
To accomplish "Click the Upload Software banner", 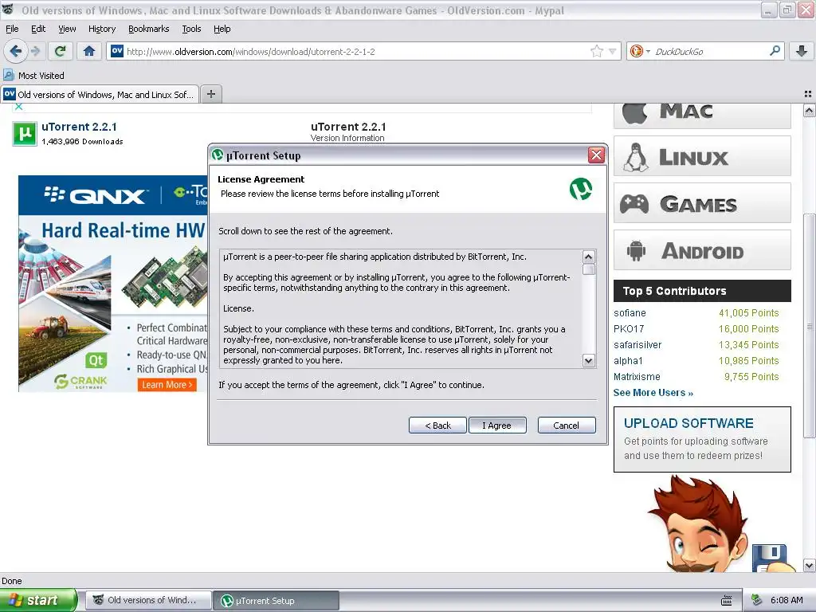I will pos(702,439).
